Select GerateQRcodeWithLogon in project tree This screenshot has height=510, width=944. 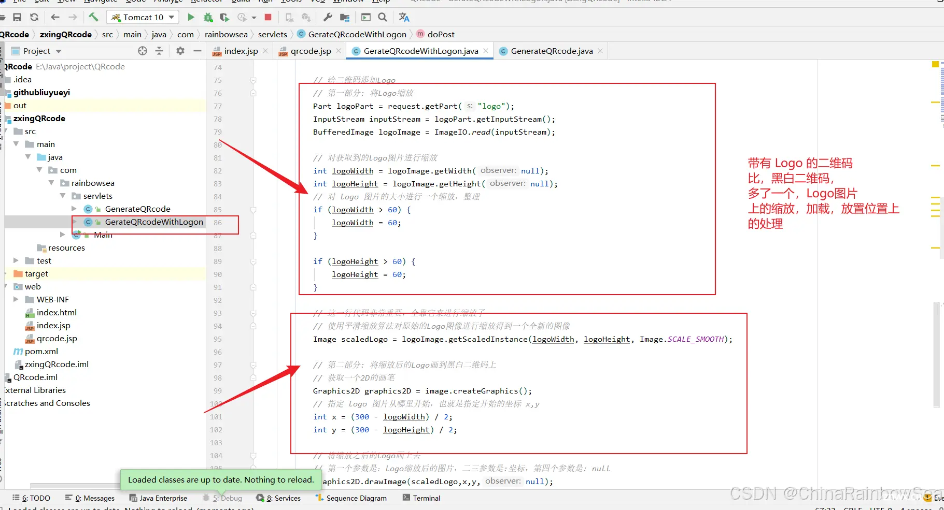tap(153, 222)
